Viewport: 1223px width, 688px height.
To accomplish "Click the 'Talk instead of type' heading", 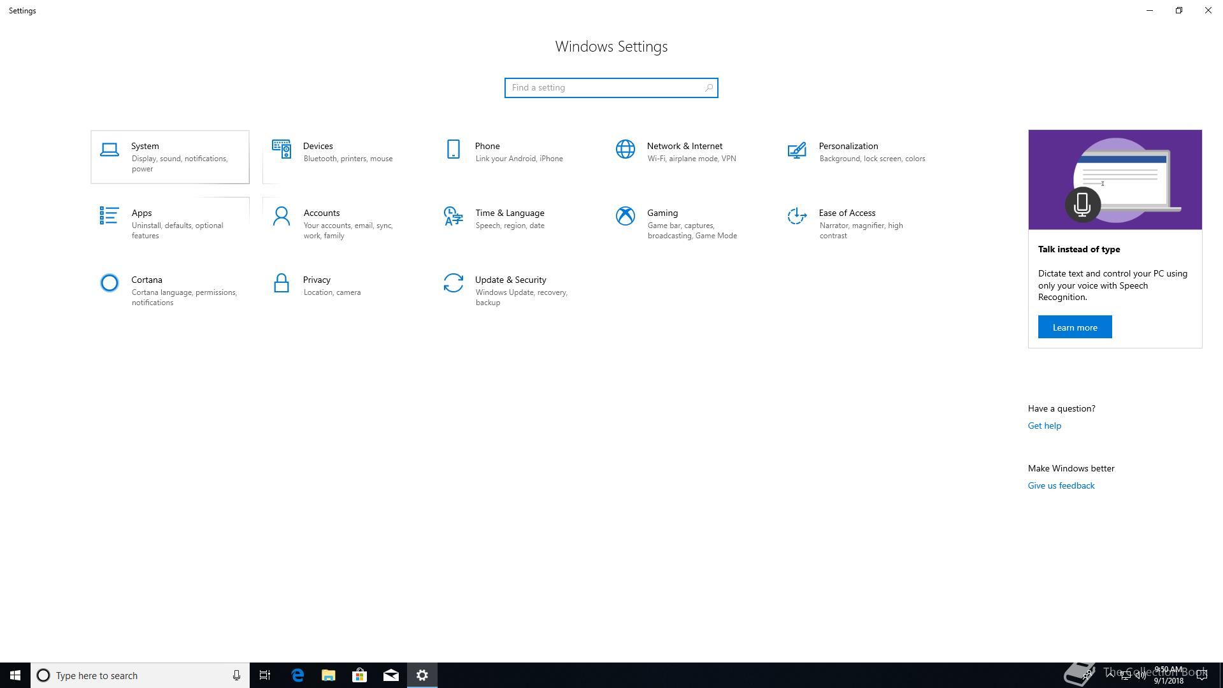I will [1079, 250].
